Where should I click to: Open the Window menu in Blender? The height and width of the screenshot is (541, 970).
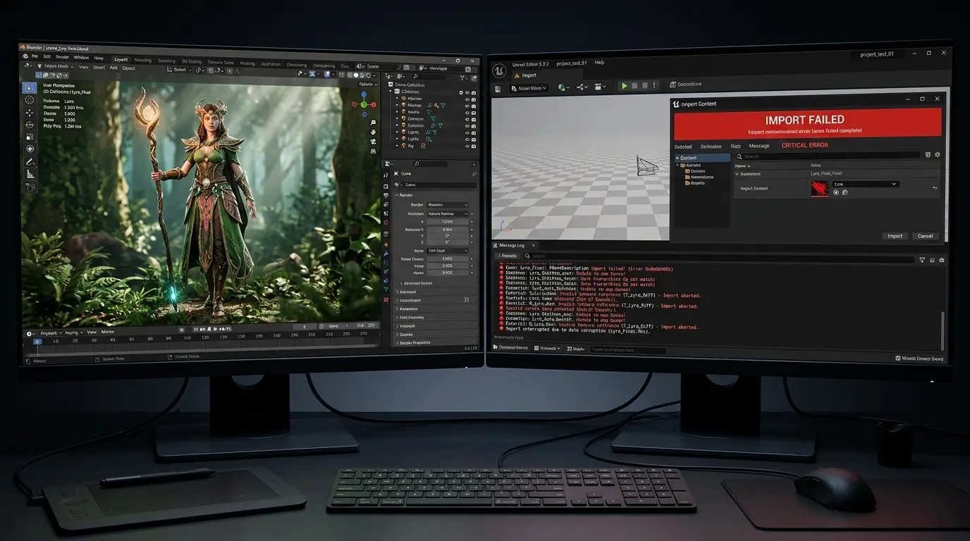(x=82, y=57)
